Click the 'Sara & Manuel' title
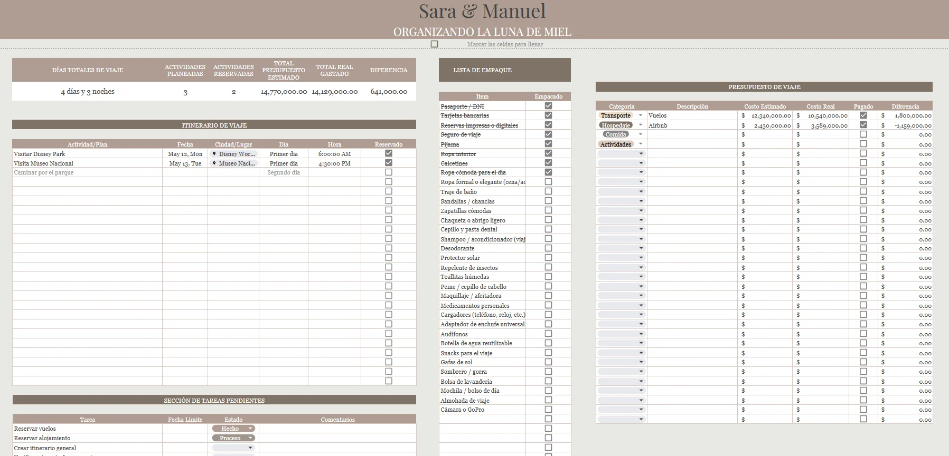This screenshot has height=456, width=949. (x=482, y=11)
